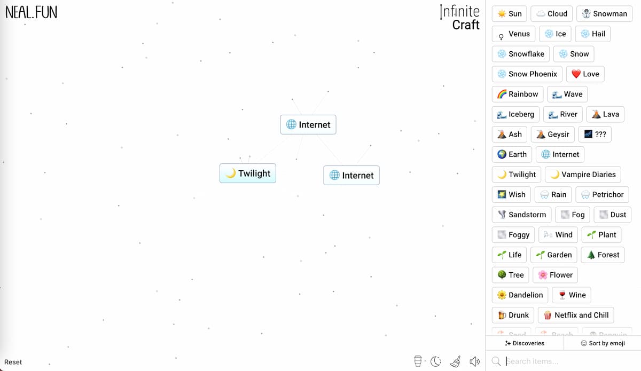This screenshot has width=641, height=371.
Task: Clear the canvas with the broom icon
Action: [455, 361]
